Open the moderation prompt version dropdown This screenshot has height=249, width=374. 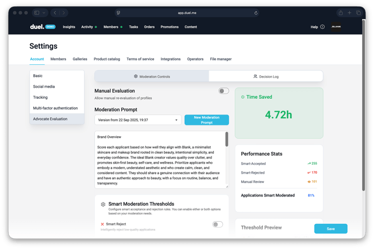138,120
